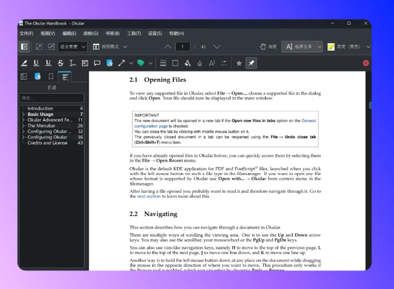Open the 视图(V) menu
This screenshot has height=289, width=394.
(x=47, y=33)
